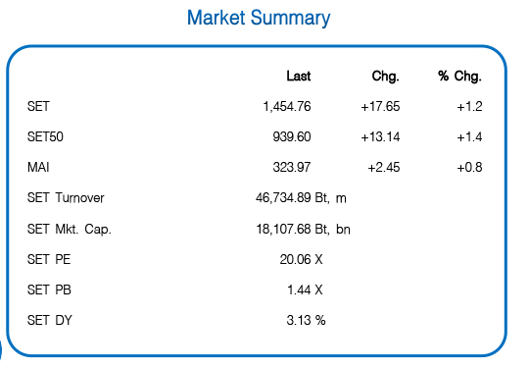
Task: Click the SET change value +17.65
Action: click(x=380, y=106)
